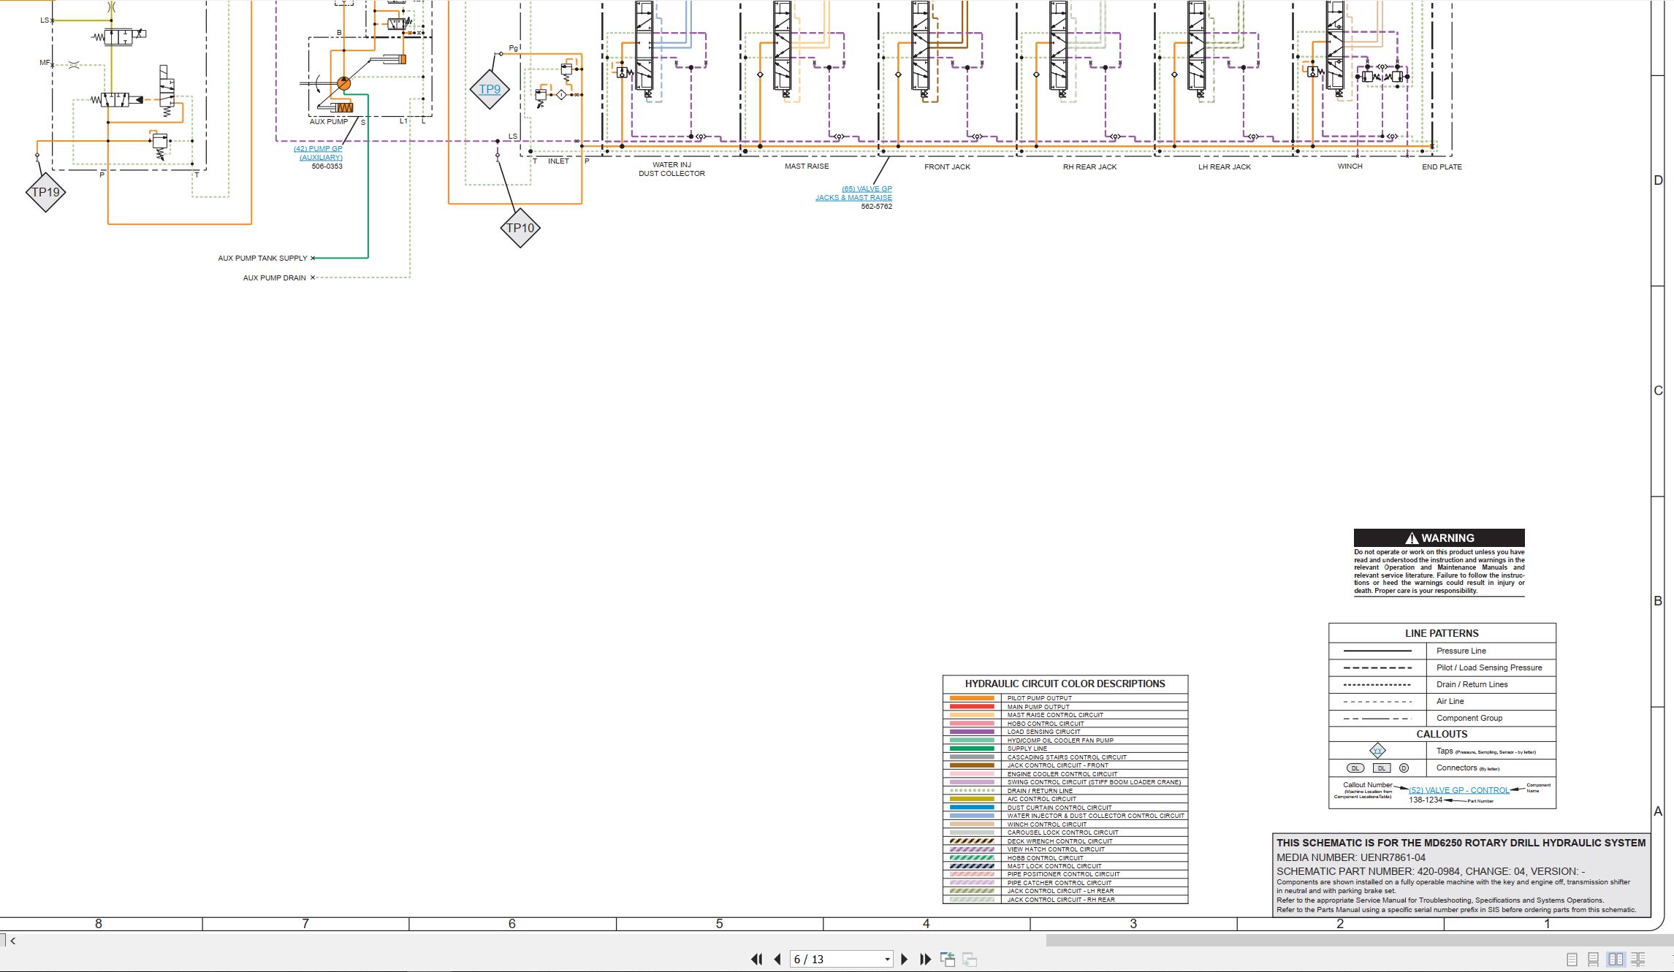
Task: Open the (65) VALVE GP JACKS & MAST RAISE link
Action: [854, 193]
